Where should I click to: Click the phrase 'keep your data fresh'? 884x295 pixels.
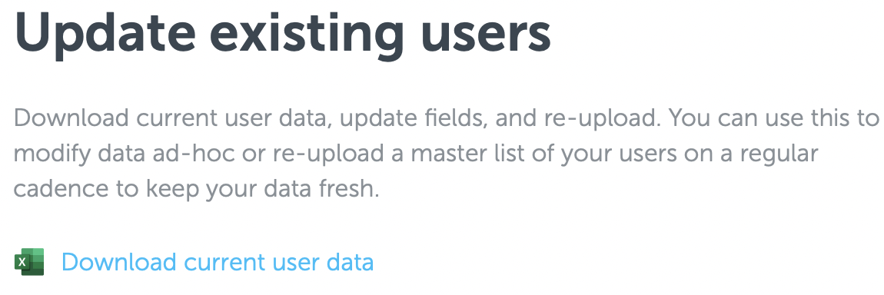(261, 190)
